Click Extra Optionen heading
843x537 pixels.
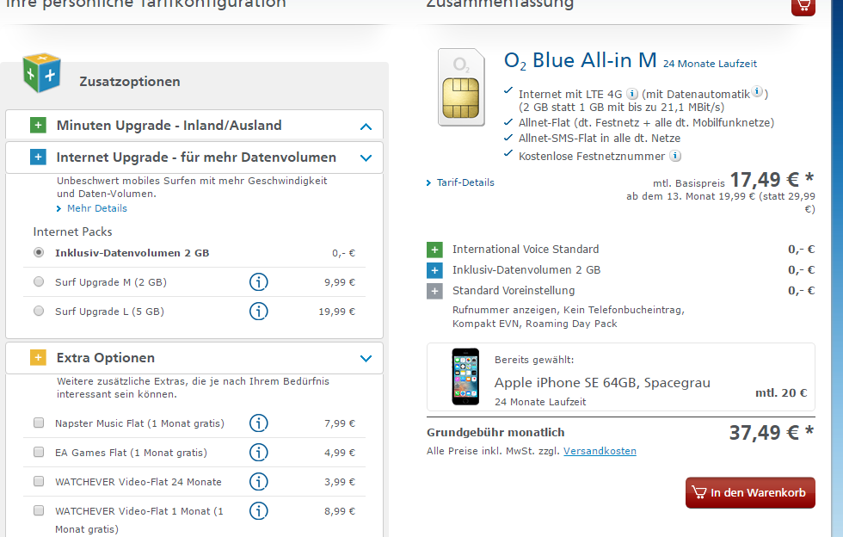coord(105,358)
